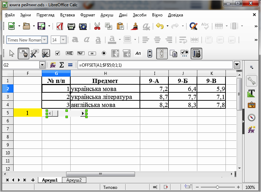This screenshot has height=192, width=261.
Task: Expand the formula bar
Action: click(237, 65)
